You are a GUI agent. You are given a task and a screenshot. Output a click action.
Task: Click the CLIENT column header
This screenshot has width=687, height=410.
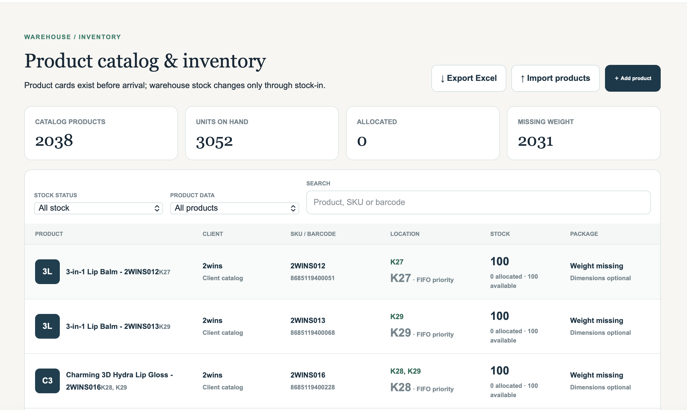pos(213,234)
